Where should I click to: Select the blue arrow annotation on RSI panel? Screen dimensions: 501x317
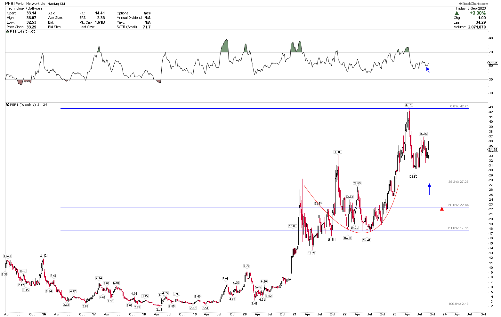coord(428,70)
